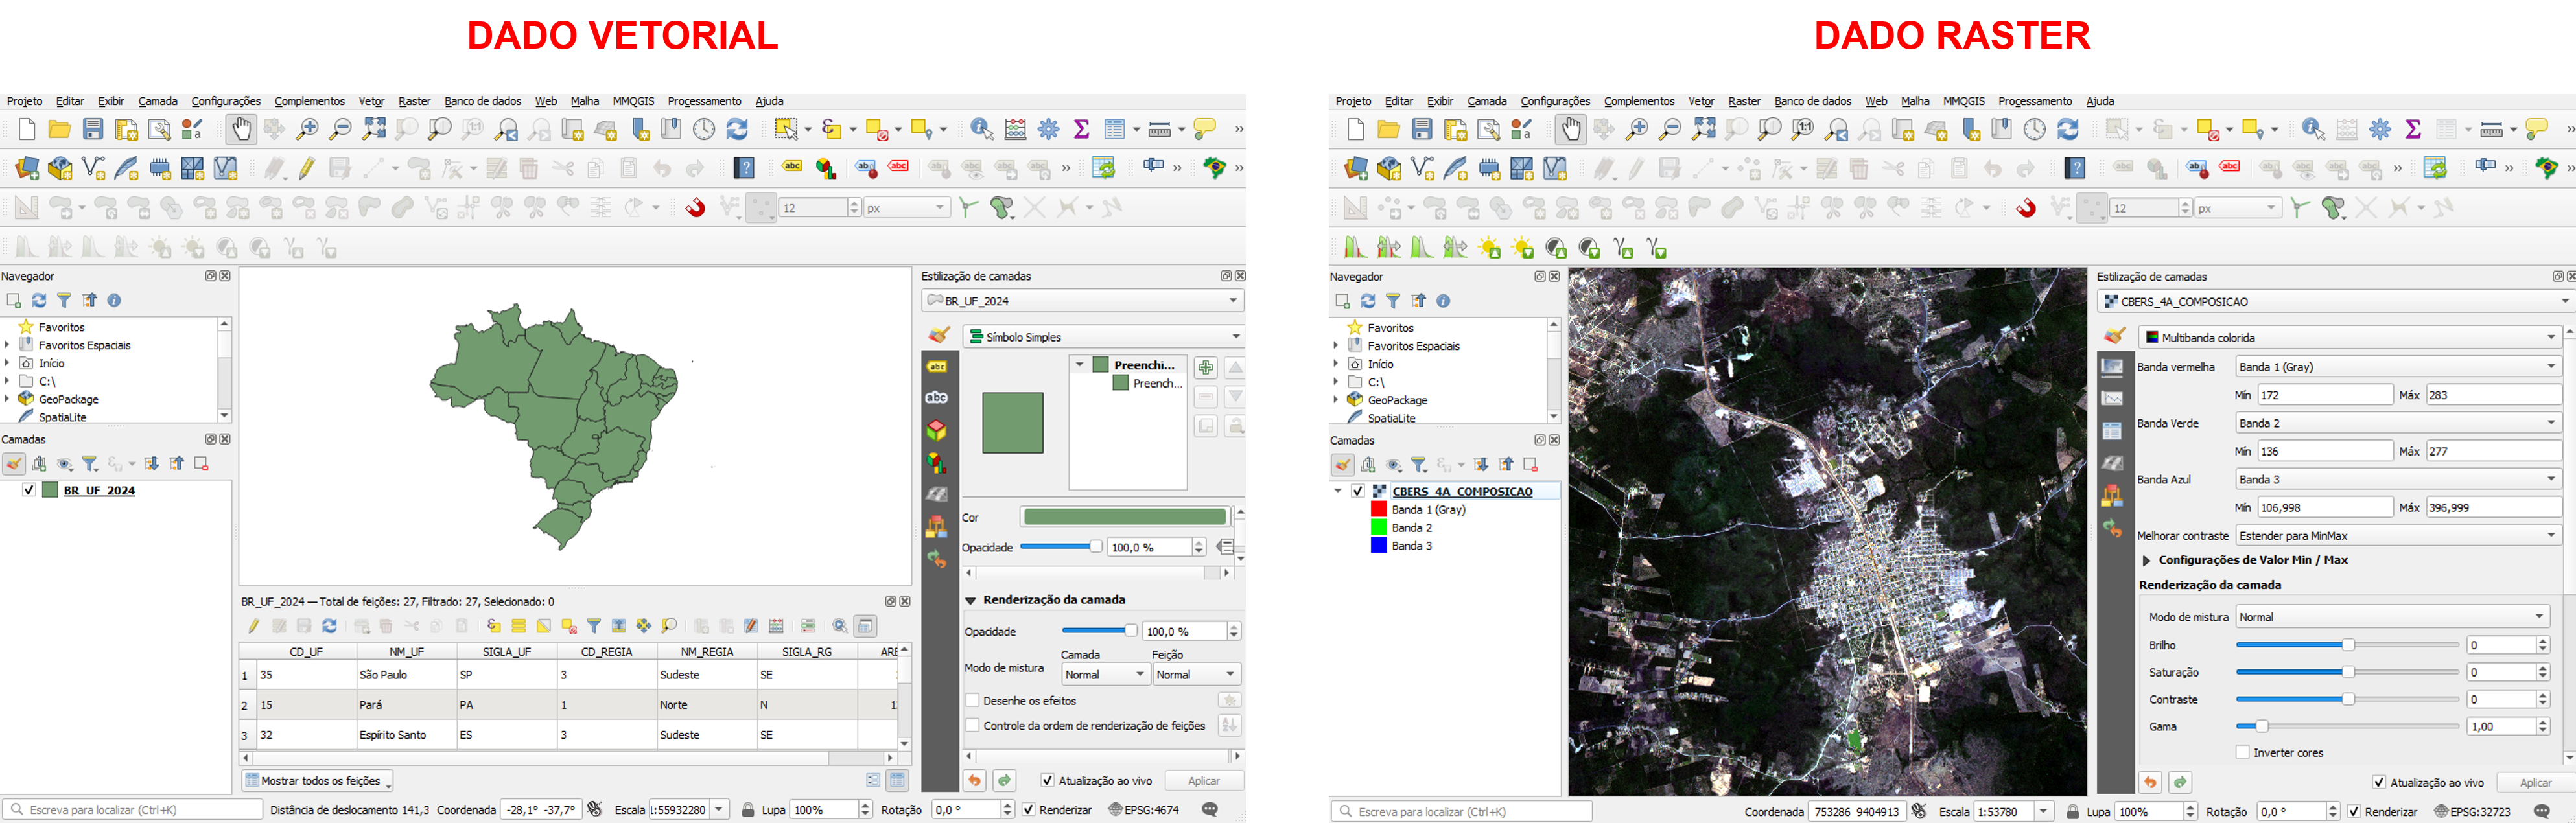Click the Save Project icon in right window
2576x823 pixels.
point(1422,129)
